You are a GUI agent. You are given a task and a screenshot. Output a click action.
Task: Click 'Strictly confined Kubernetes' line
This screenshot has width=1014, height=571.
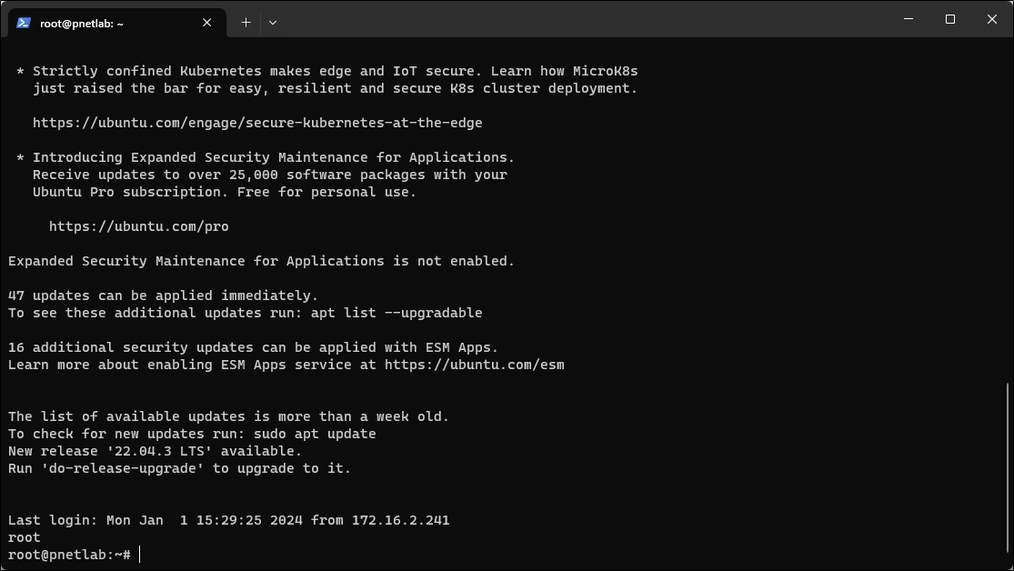(327, 71)
